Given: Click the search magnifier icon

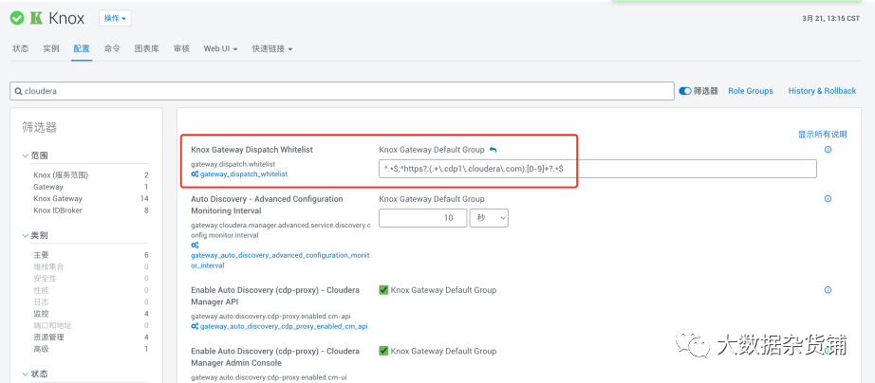Looking at the screenshot, I should 18,91.
